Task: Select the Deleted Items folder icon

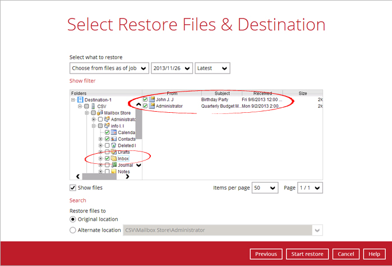Action: click(114, 146)
